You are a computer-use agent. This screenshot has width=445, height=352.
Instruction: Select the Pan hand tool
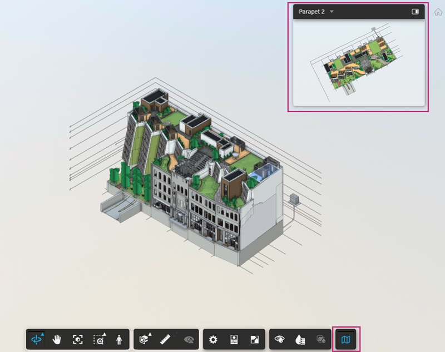[57, 339]
